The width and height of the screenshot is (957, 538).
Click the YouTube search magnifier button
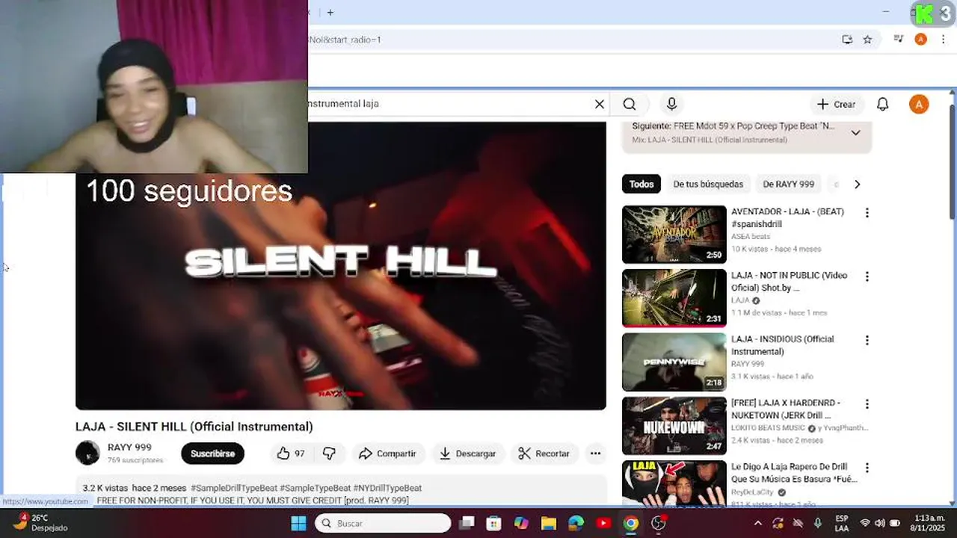[630, 104]
